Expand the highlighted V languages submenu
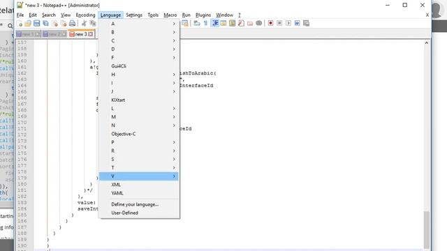 (x=139, y=176)
